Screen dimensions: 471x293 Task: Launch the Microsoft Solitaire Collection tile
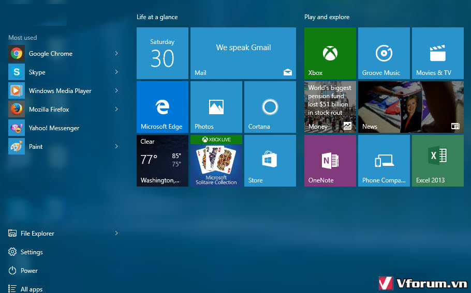[x=216, y=161]
